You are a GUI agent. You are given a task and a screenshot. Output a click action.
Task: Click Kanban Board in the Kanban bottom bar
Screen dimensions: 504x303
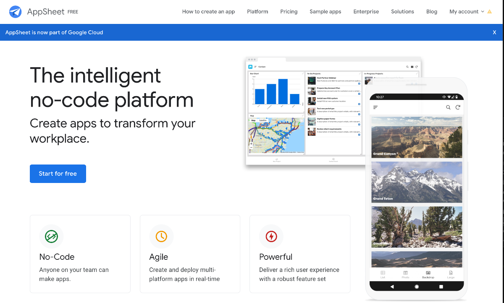[x=333, y=160]
